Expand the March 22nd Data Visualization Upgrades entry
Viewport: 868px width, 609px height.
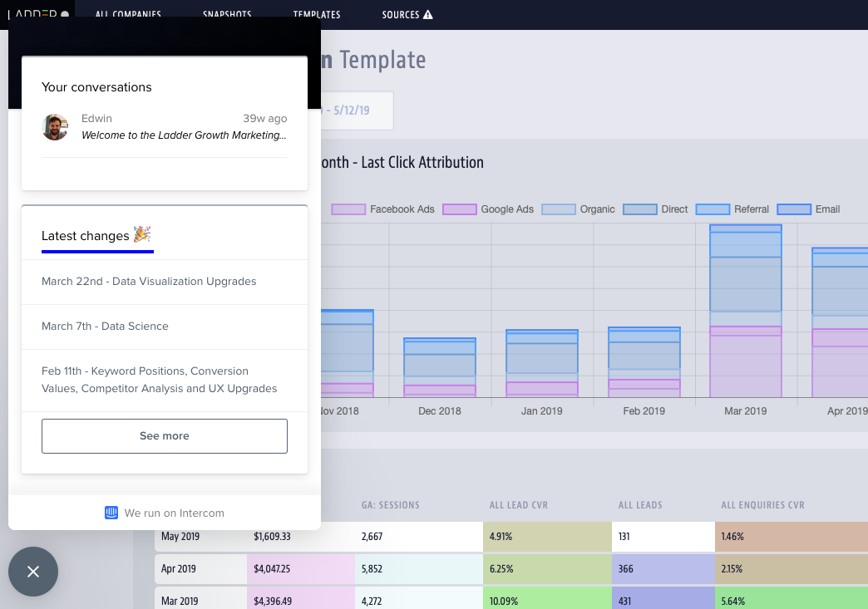[149, 282]
